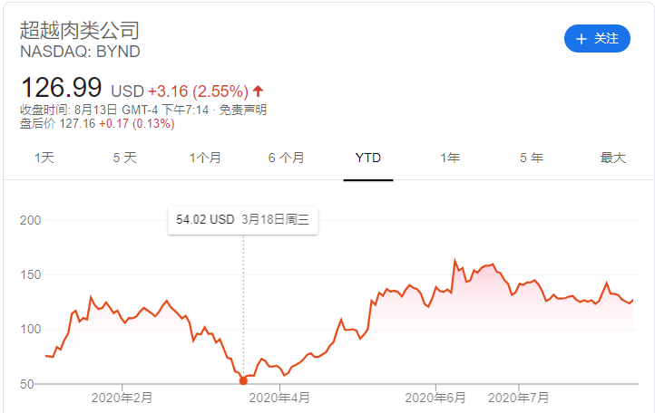
Task: Click the plus icon in the follow button
Action: 582,38
